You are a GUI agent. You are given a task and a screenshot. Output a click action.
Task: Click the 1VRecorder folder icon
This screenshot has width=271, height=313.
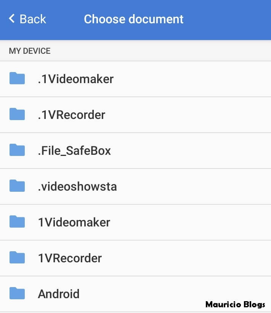click(17, 258)
